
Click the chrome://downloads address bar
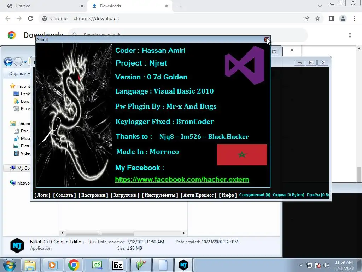[169, 18]
